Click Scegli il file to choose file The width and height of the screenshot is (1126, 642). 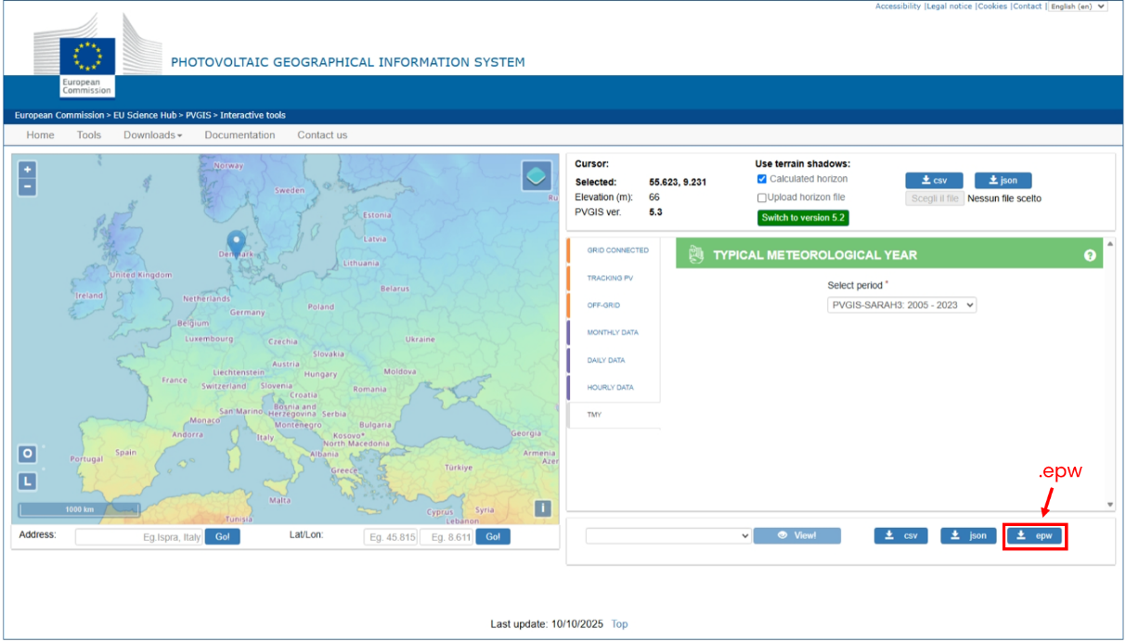point(934,199)
